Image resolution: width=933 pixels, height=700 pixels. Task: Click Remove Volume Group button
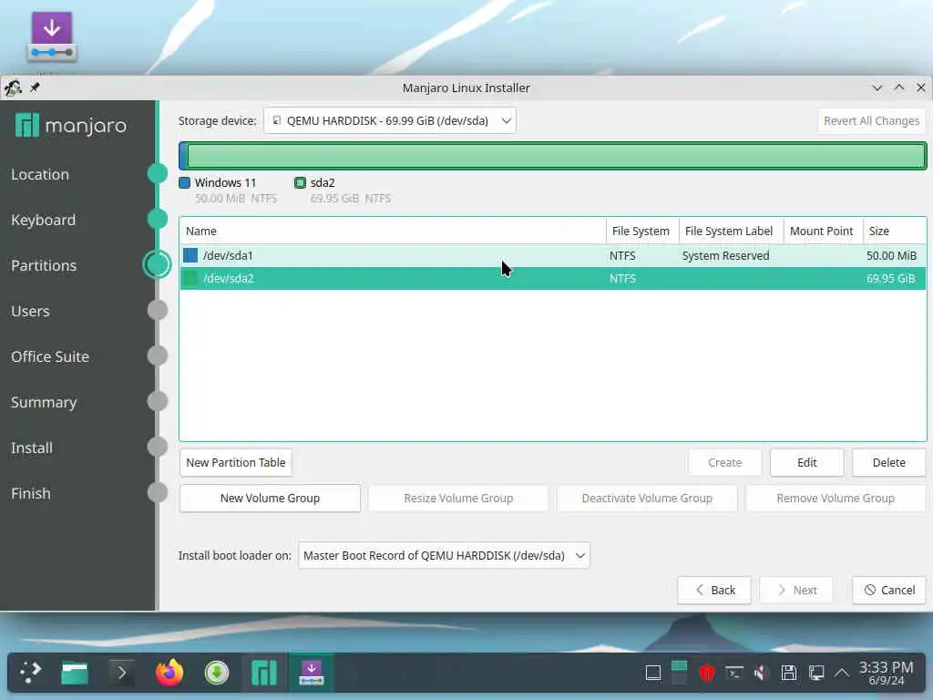[x=836, y=499]
